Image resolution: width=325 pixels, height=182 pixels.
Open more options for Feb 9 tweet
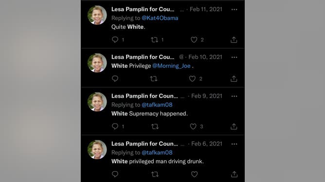coord(234,96)
